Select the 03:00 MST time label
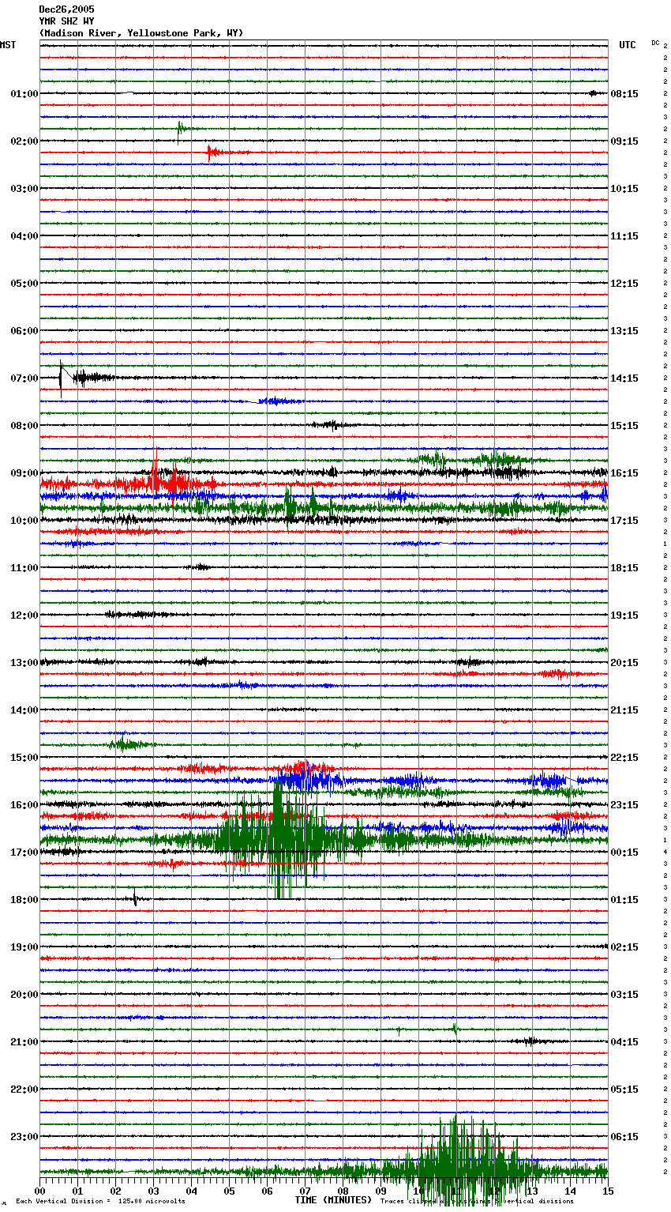 coord(24,189)
